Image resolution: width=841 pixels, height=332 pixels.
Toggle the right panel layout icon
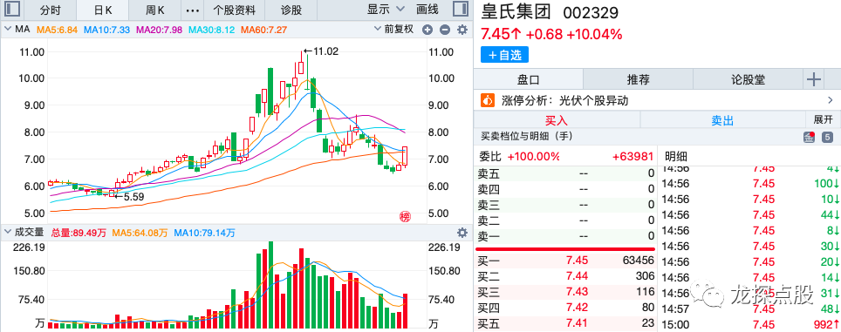point(460,9)
